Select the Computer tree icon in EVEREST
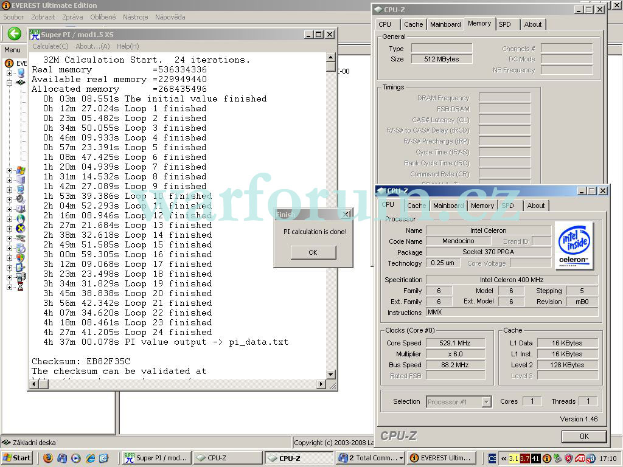The width and height of the screenshot is (623, 467). pyautogui.click(x=21, y=73)
